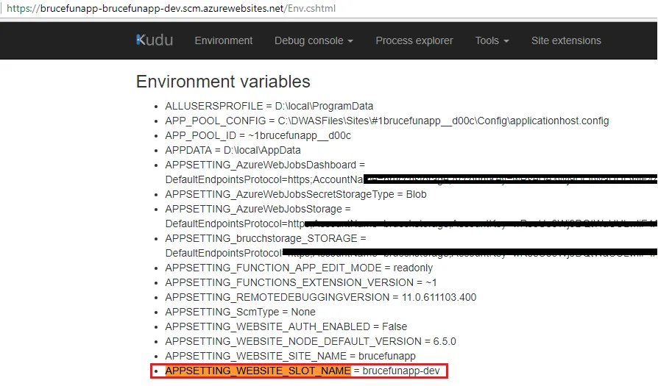Screen dimensions: 658x386
Task: Select APPSETTING_WEBSITE_NODE_DEFAULT_VERSION line
Action: coord(311,341)
